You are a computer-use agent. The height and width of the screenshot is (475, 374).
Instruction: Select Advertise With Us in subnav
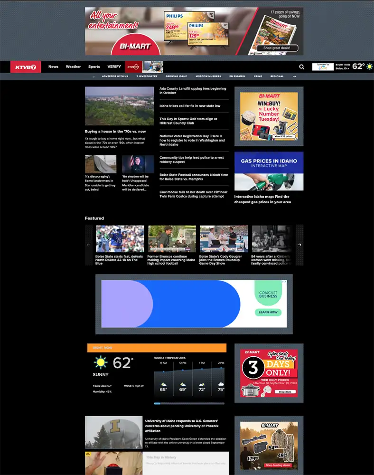pos(115,76)
